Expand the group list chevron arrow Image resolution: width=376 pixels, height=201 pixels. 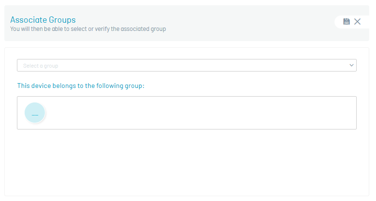point(352,65)
